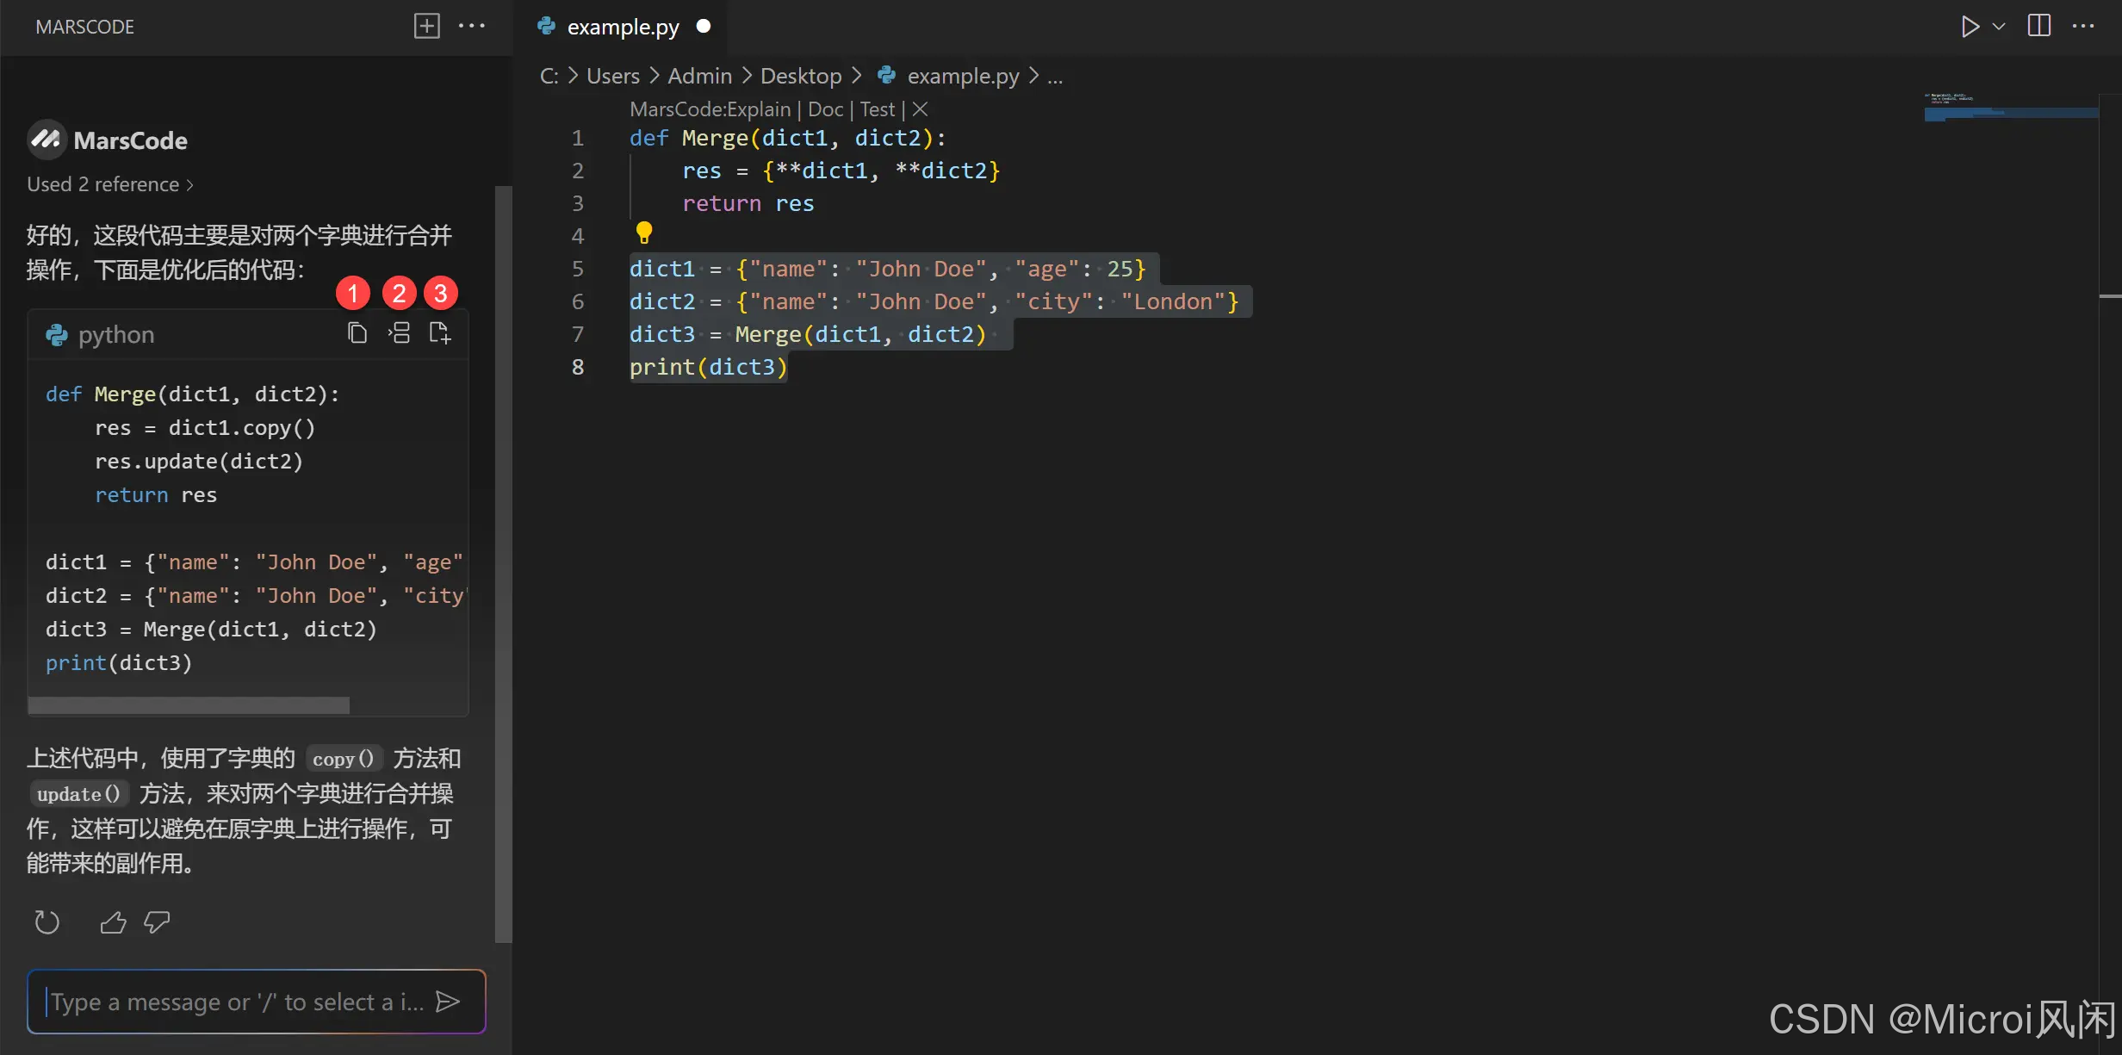Open the run options dropdown arrow
This screenshot has height=1055, width=2122.
point(2000,26)
